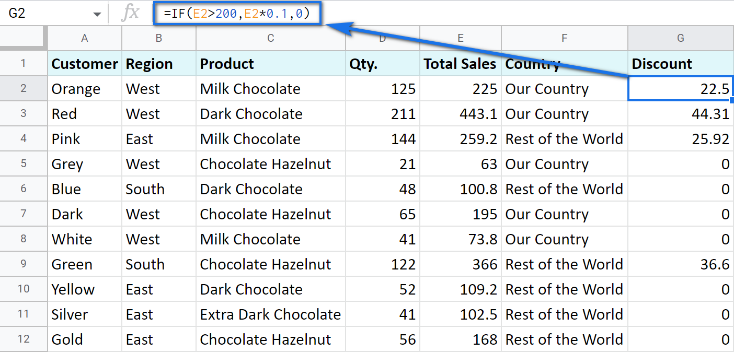This screenshot has width=734, height=352.
Task: Select column header E
Action: (x=460, y=38)
